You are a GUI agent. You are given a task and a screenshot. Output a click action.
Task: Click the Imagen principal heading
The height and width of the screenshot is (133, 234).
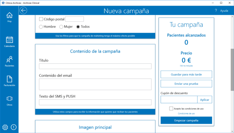point(95,127)
